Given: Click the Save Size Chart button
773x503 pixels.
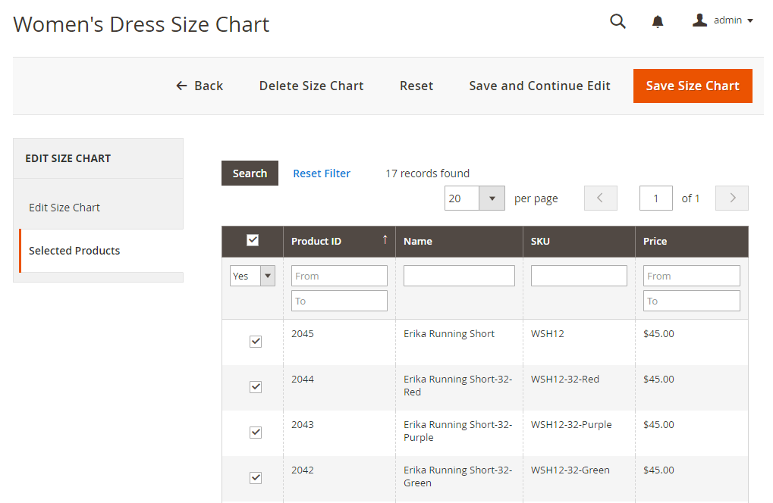Looking at the screenshot, I should [692, 86].
